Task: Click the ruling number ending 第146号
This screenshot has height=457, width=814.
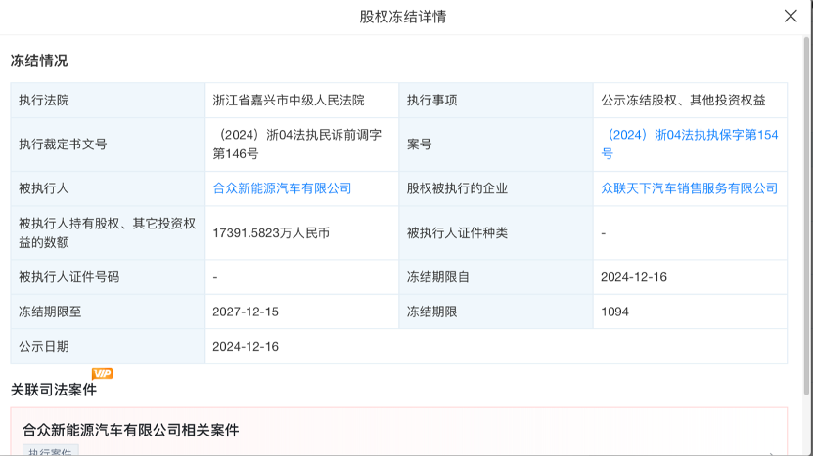Action: (x=297, y=145)
